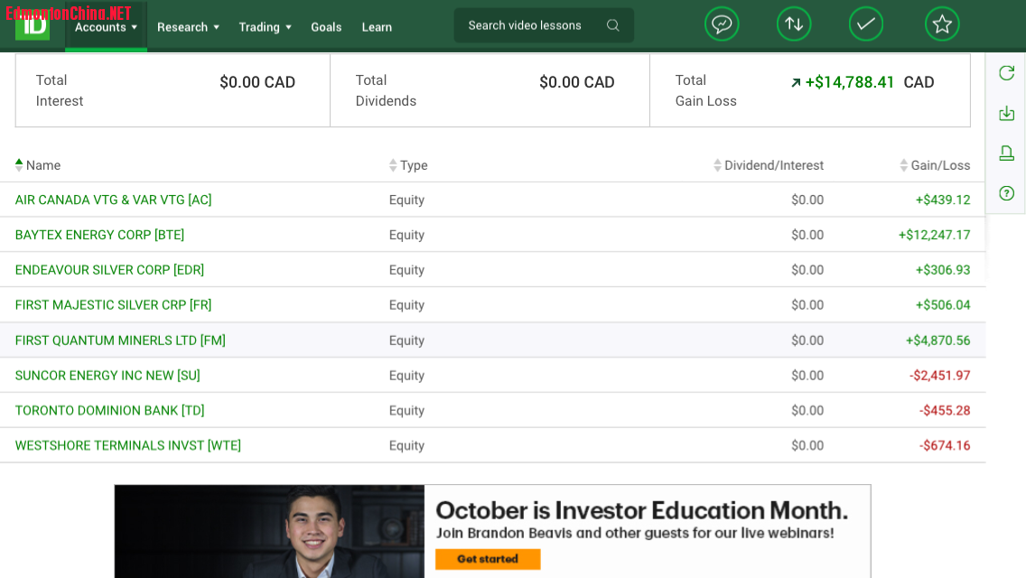Viewport: 1026px width, 578px height.
Task: Sort table by Type column arrows
Action: [x=393, y=165]
